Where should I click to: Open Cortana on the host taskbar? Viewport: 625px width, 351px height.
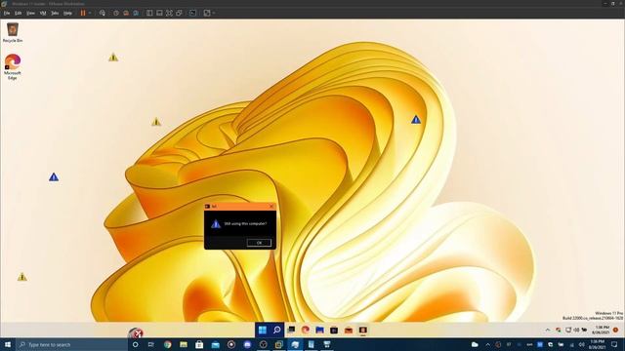coord(135,344)
